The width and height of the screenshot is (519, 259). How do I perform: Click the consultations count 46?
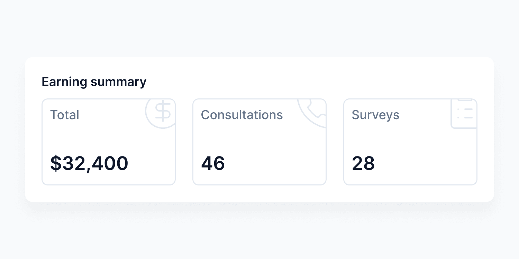click(x=213, y=164)
